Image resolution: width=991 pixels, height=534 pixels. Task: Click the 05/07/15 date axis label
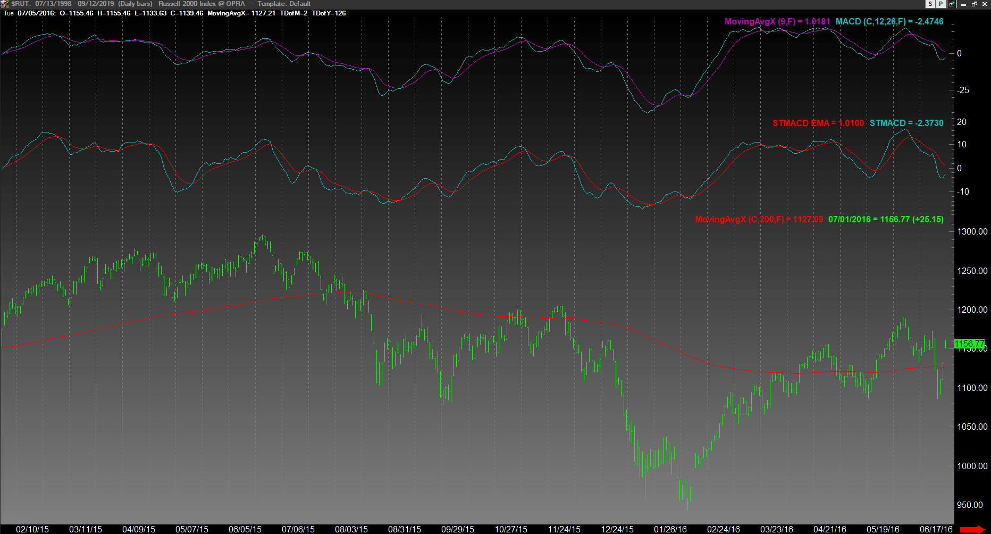pyautogui.click(x=192, y=529)
